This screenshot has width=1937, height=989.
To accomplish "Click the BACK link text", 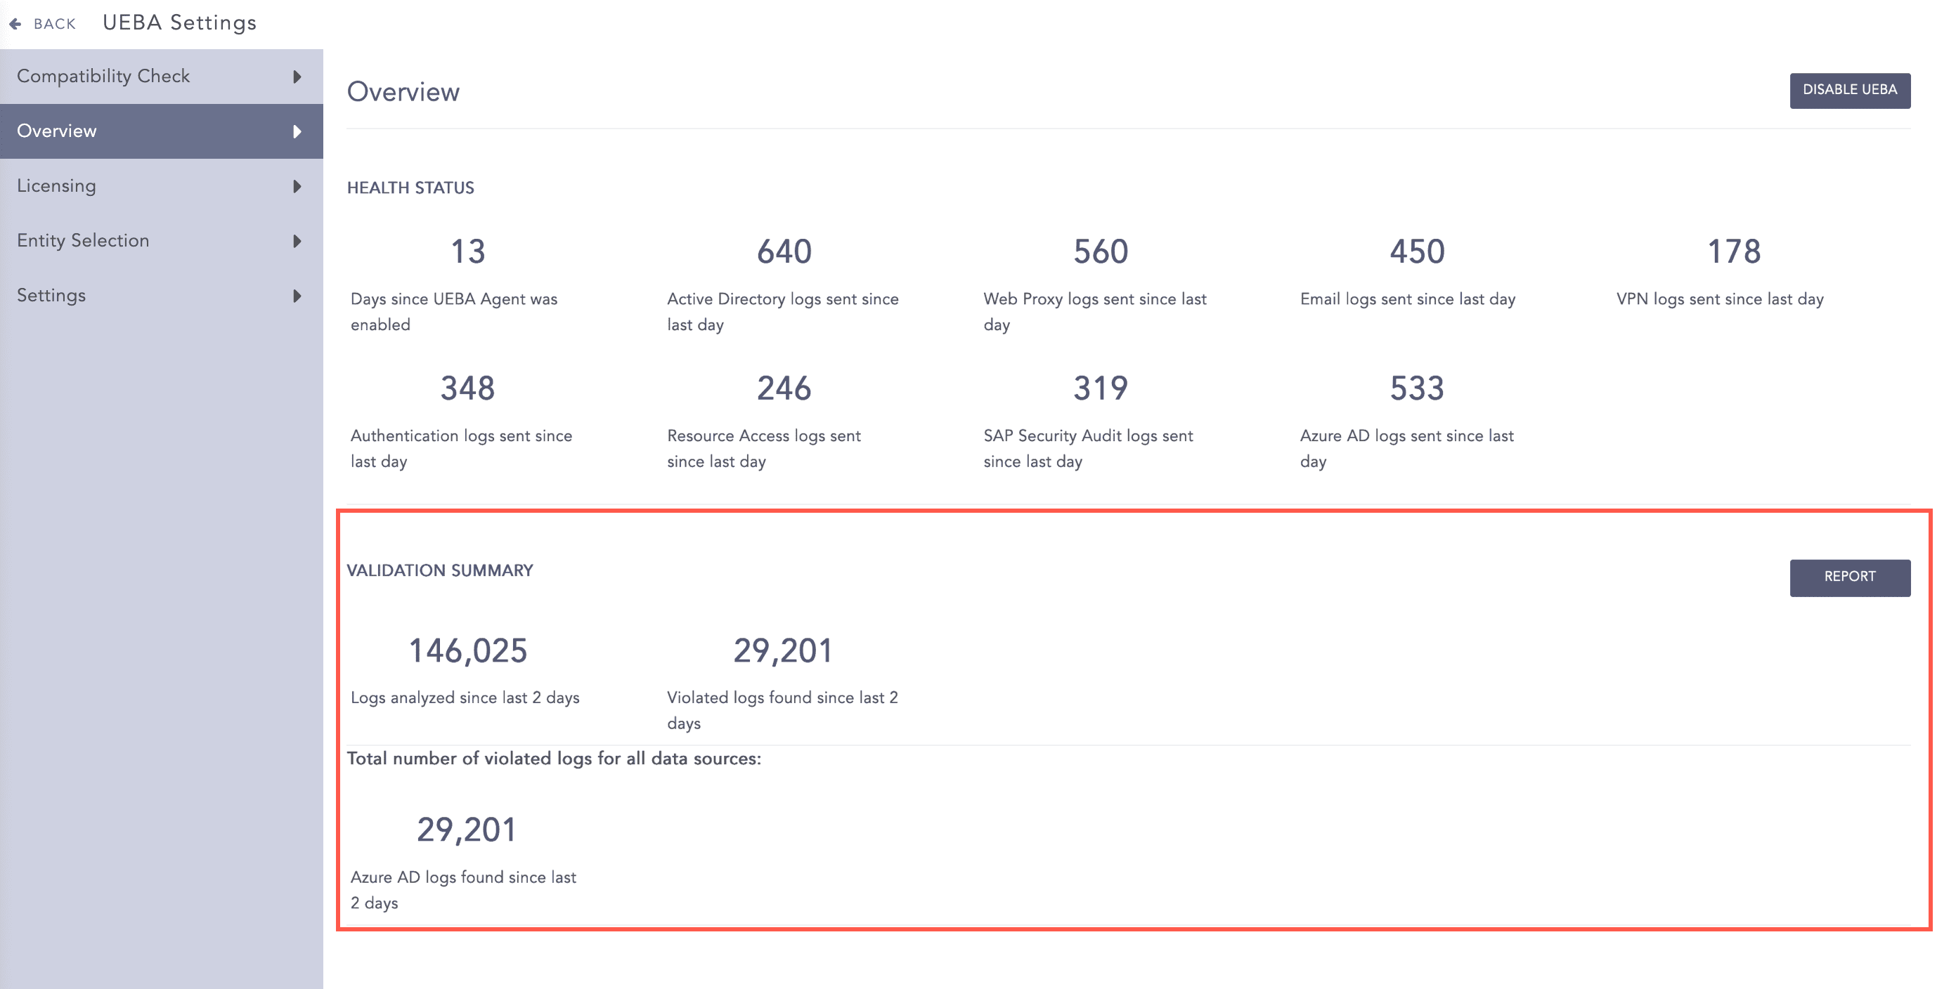I will (55, 24).
